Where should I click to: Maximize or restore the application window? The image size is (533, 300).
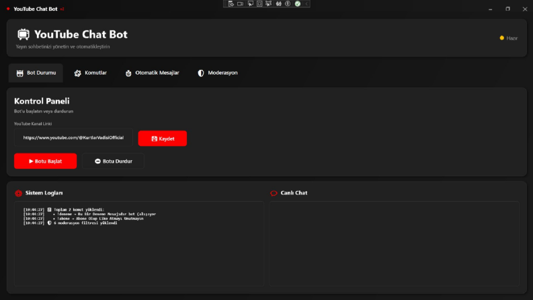(508, 9)
